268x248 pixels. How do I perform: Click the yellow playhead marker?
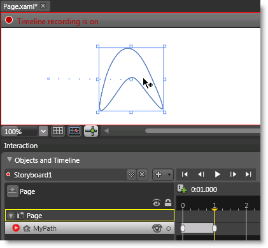[215, 210]
